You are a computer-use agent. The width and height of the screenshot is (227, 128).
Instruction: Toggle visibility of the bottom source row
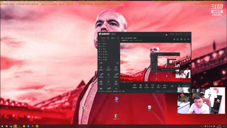tap(99, 60)
